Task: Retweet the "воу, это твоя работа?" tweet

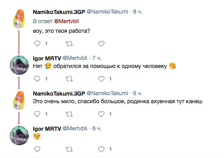Action: click(x=69, y=44)
